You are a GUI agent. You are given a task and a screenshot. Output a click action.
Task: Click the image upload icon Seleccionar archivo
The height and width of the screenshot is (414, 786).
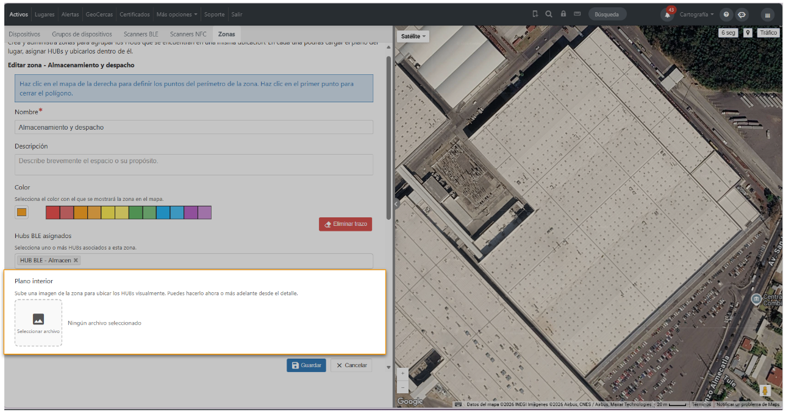[38, 322]
